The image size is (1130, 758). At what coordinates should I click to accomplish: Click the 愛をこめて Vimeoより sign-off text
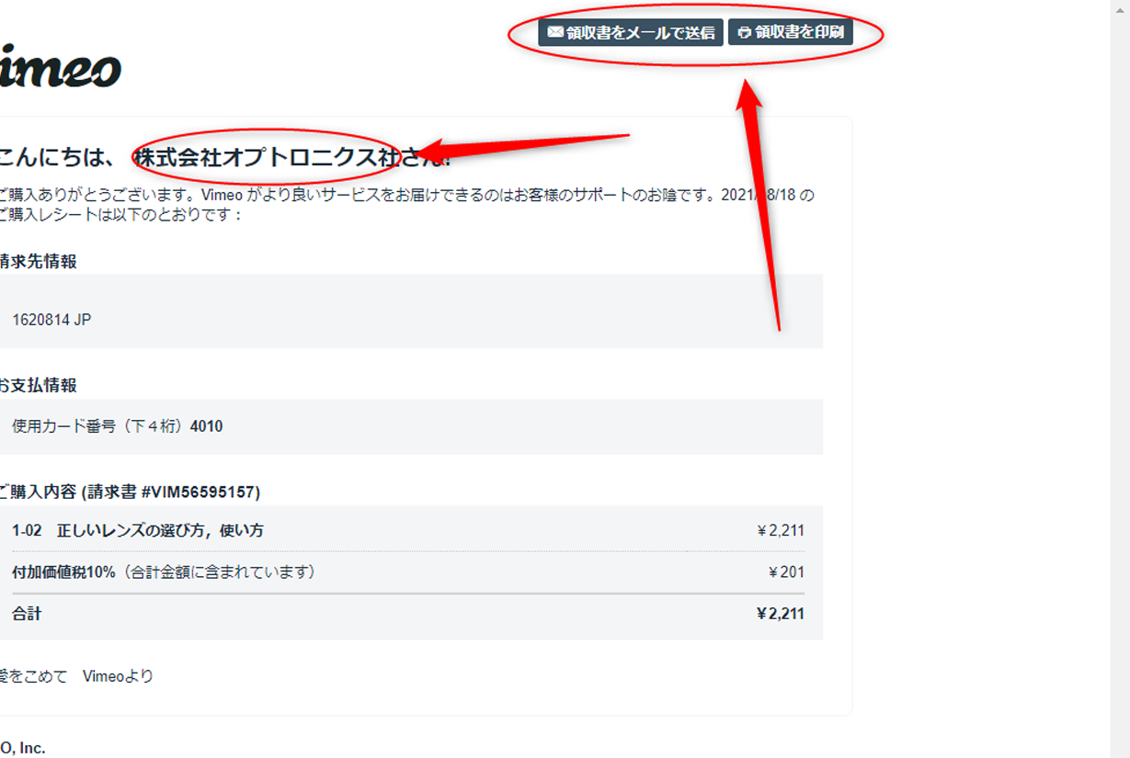point(76,676)
